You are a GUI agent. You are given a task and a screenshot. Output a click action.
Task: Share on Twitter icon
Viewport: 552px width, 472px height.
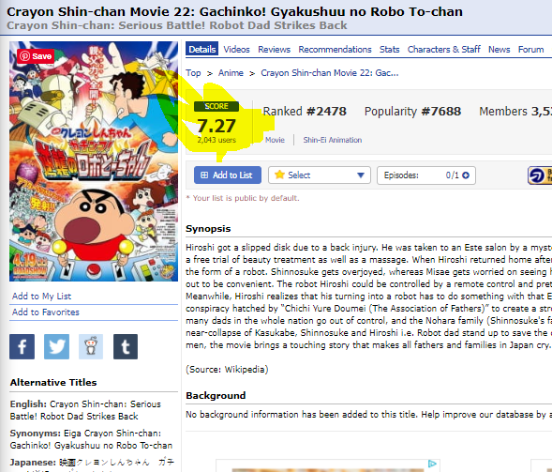(x=56, y=346)
